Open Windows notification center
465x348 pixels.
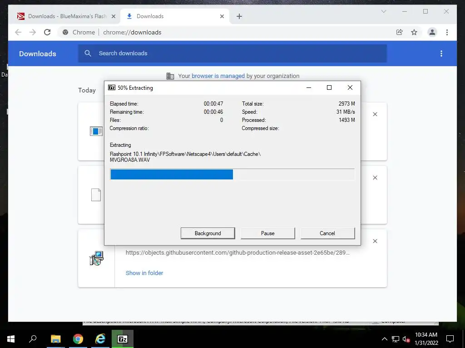pyautogui.click(x=450, y=339)
